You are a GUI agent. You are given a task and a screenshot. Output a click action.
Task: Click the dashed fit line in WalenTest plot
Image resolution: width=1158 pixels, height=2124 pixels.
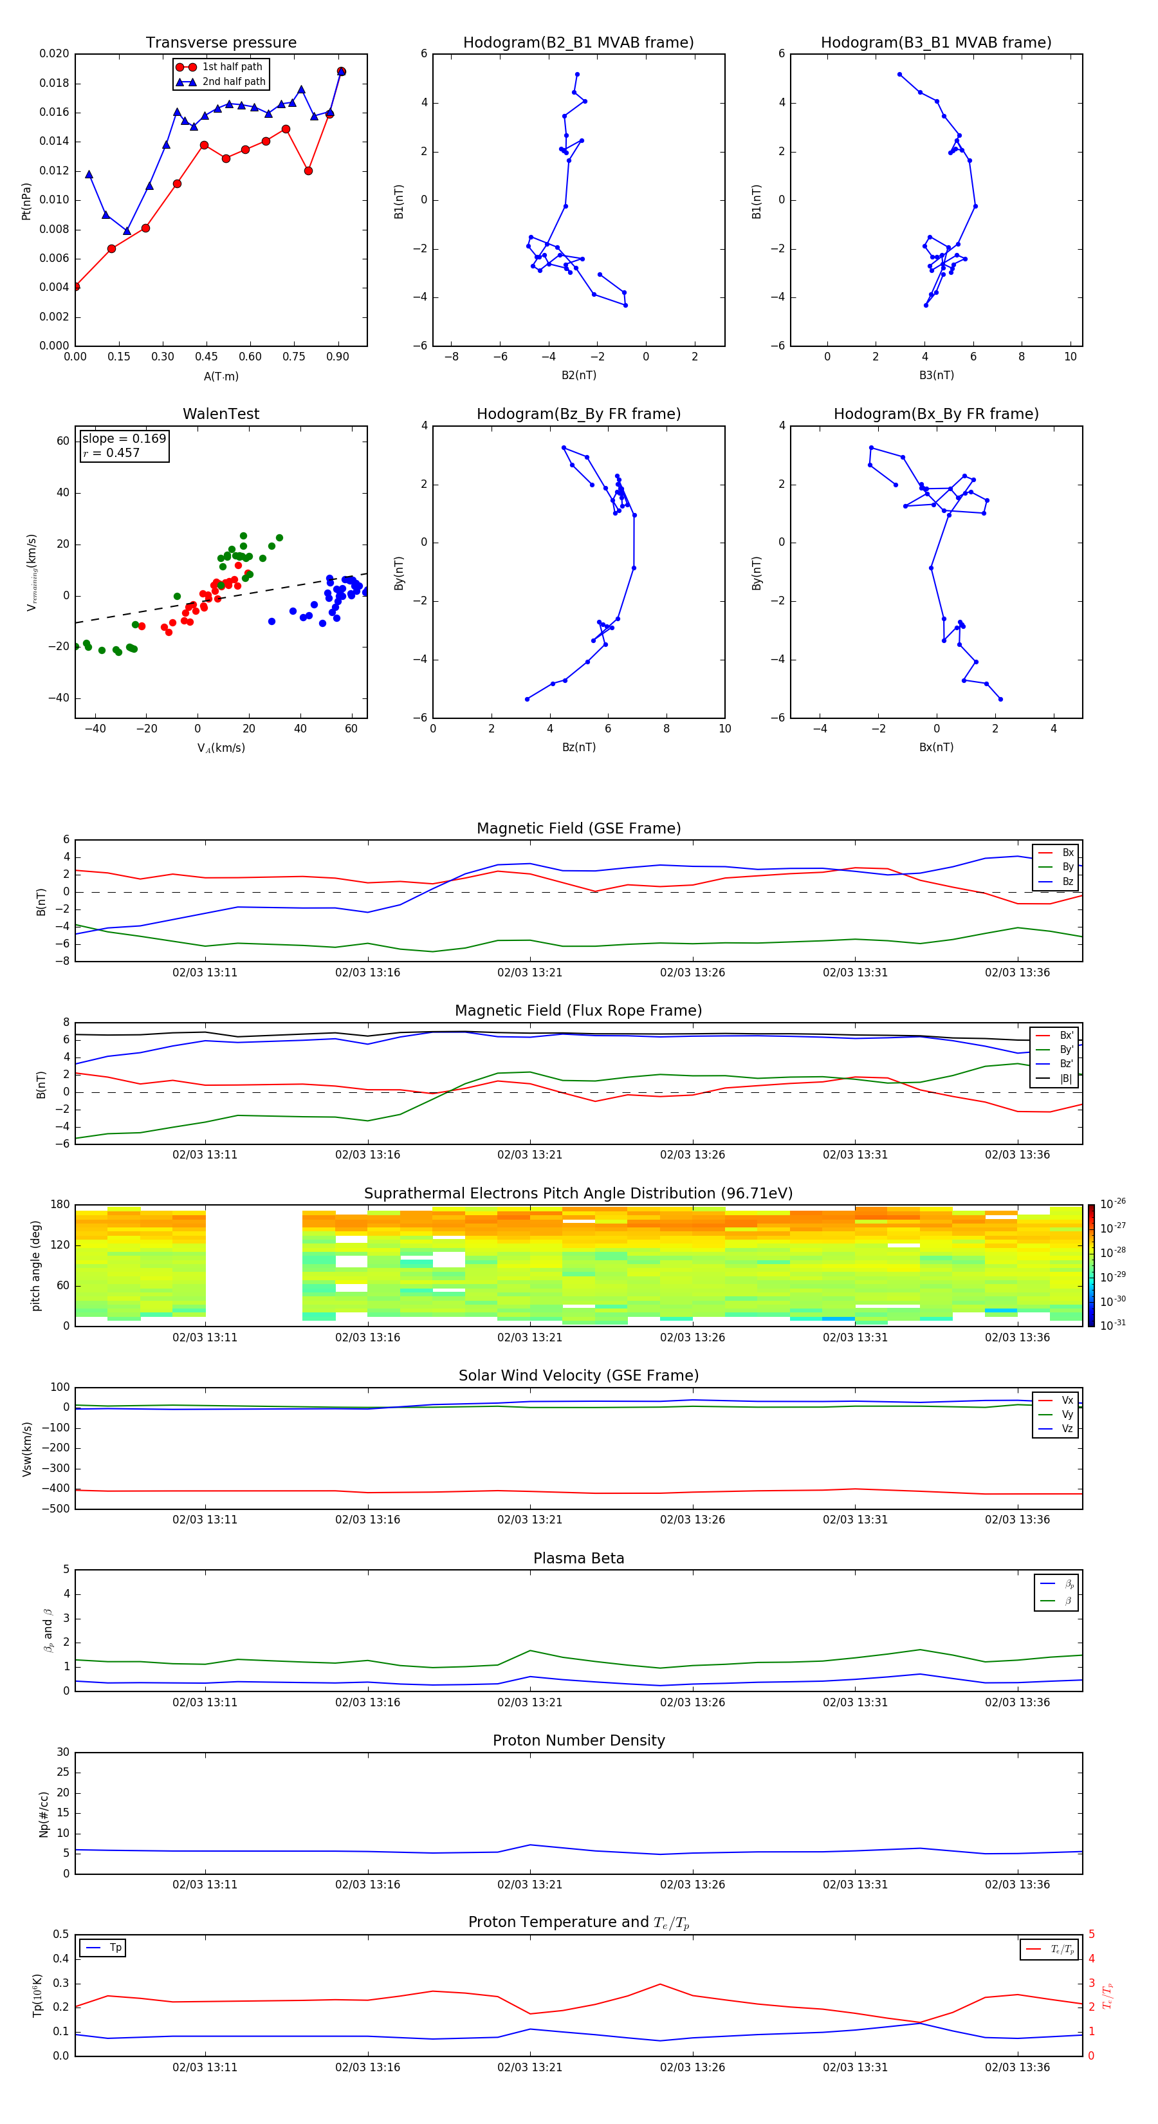pyautogui.click(x=221, y=598)
